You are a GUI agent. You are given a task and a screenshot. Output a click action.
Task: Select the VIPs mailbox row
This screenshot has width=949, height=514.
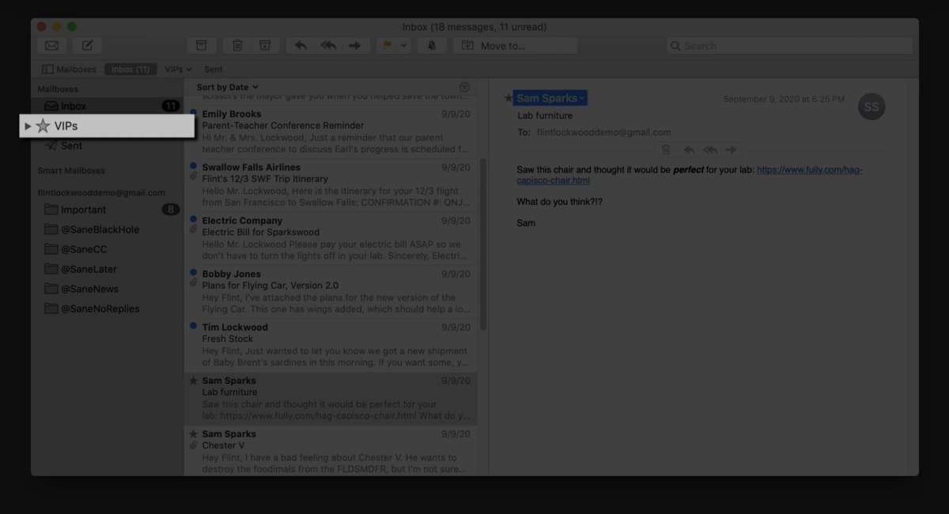pos(107,126)
